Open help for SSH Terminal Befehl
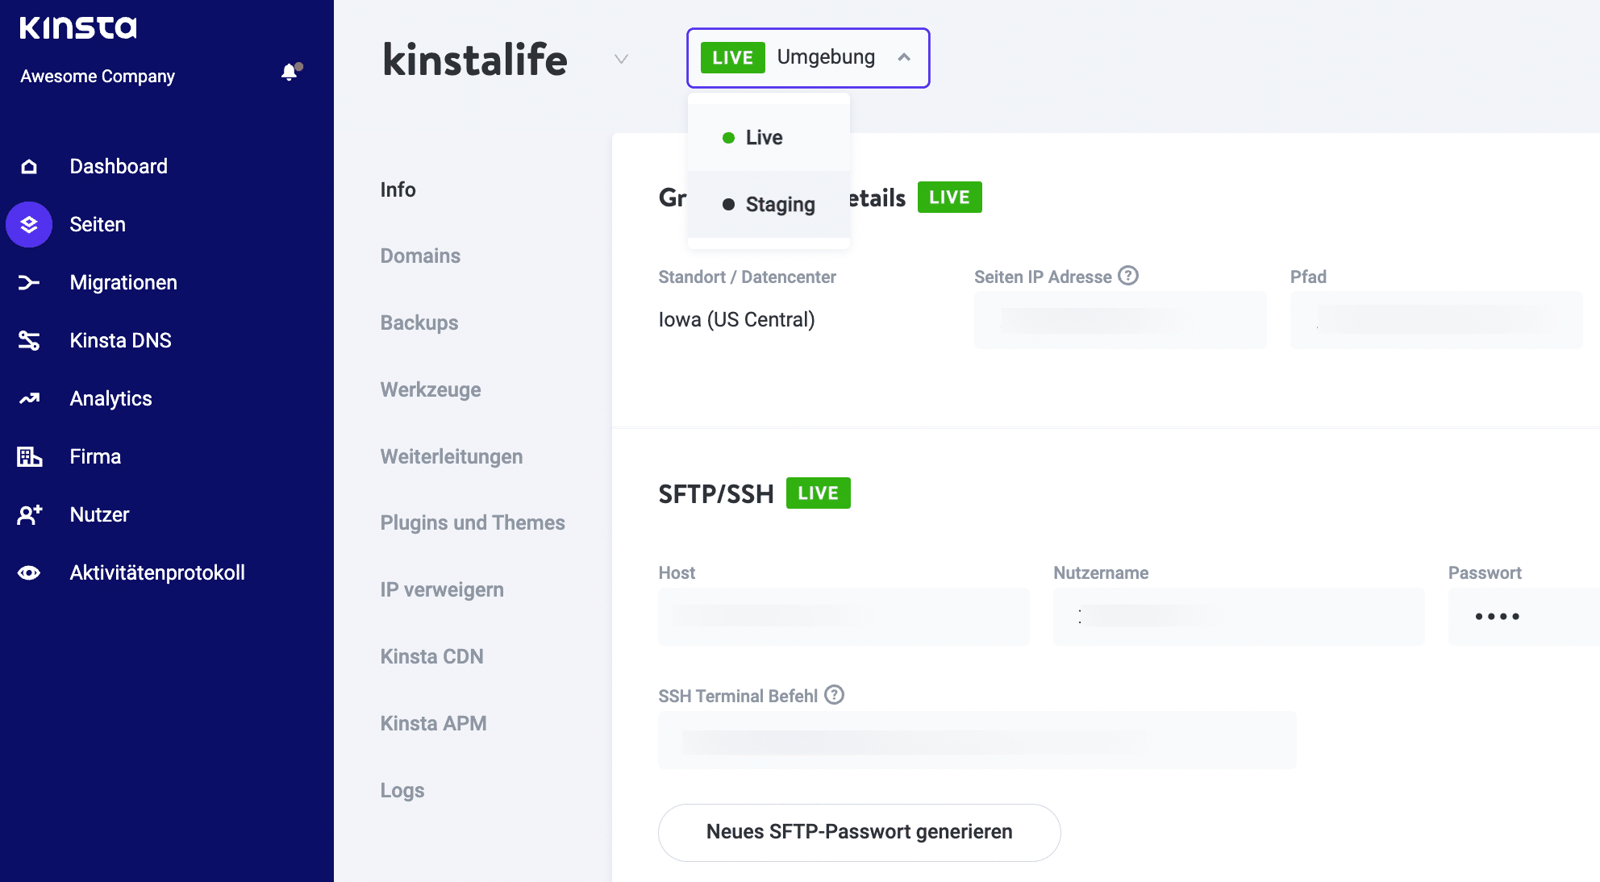Image resolution: width=1600 pixels, height=882 pixels. pos(835,694)
